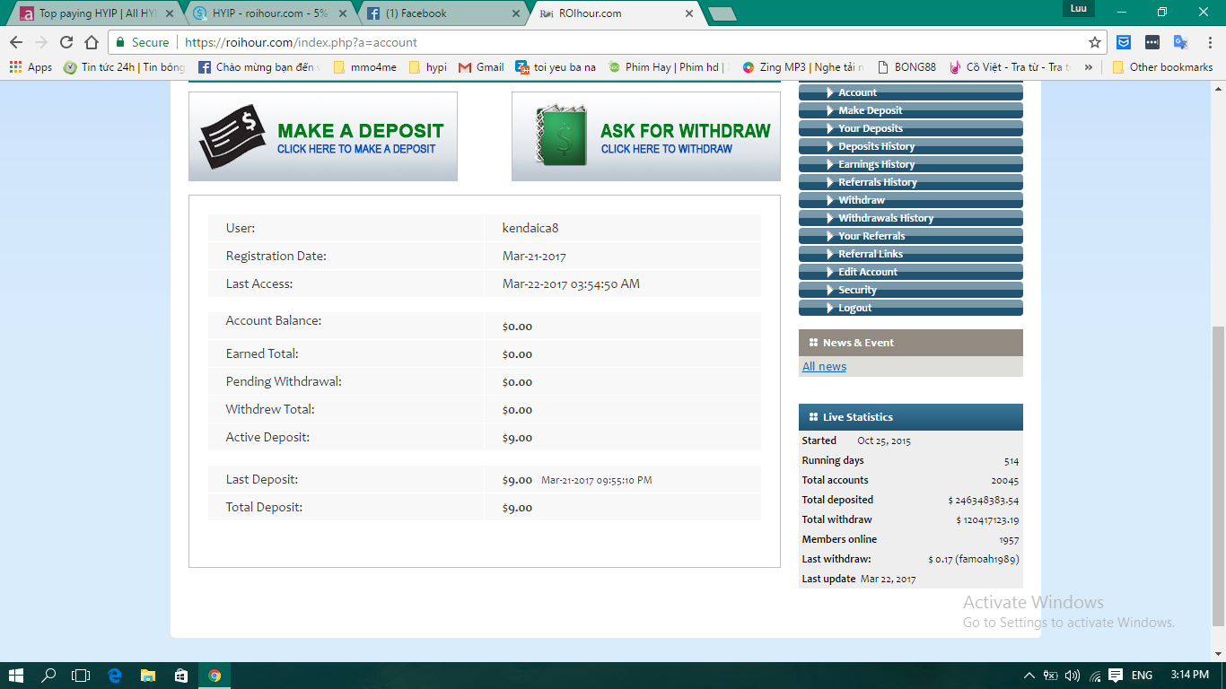Log out via the Logout item
Viewport: 1226px width, 689px height.
[911, 308]
